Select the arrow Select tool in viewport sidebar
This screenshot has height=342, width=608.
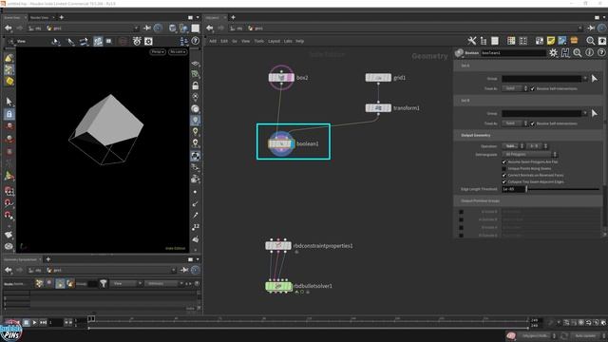pyautogui.click(x=9, y=102)
